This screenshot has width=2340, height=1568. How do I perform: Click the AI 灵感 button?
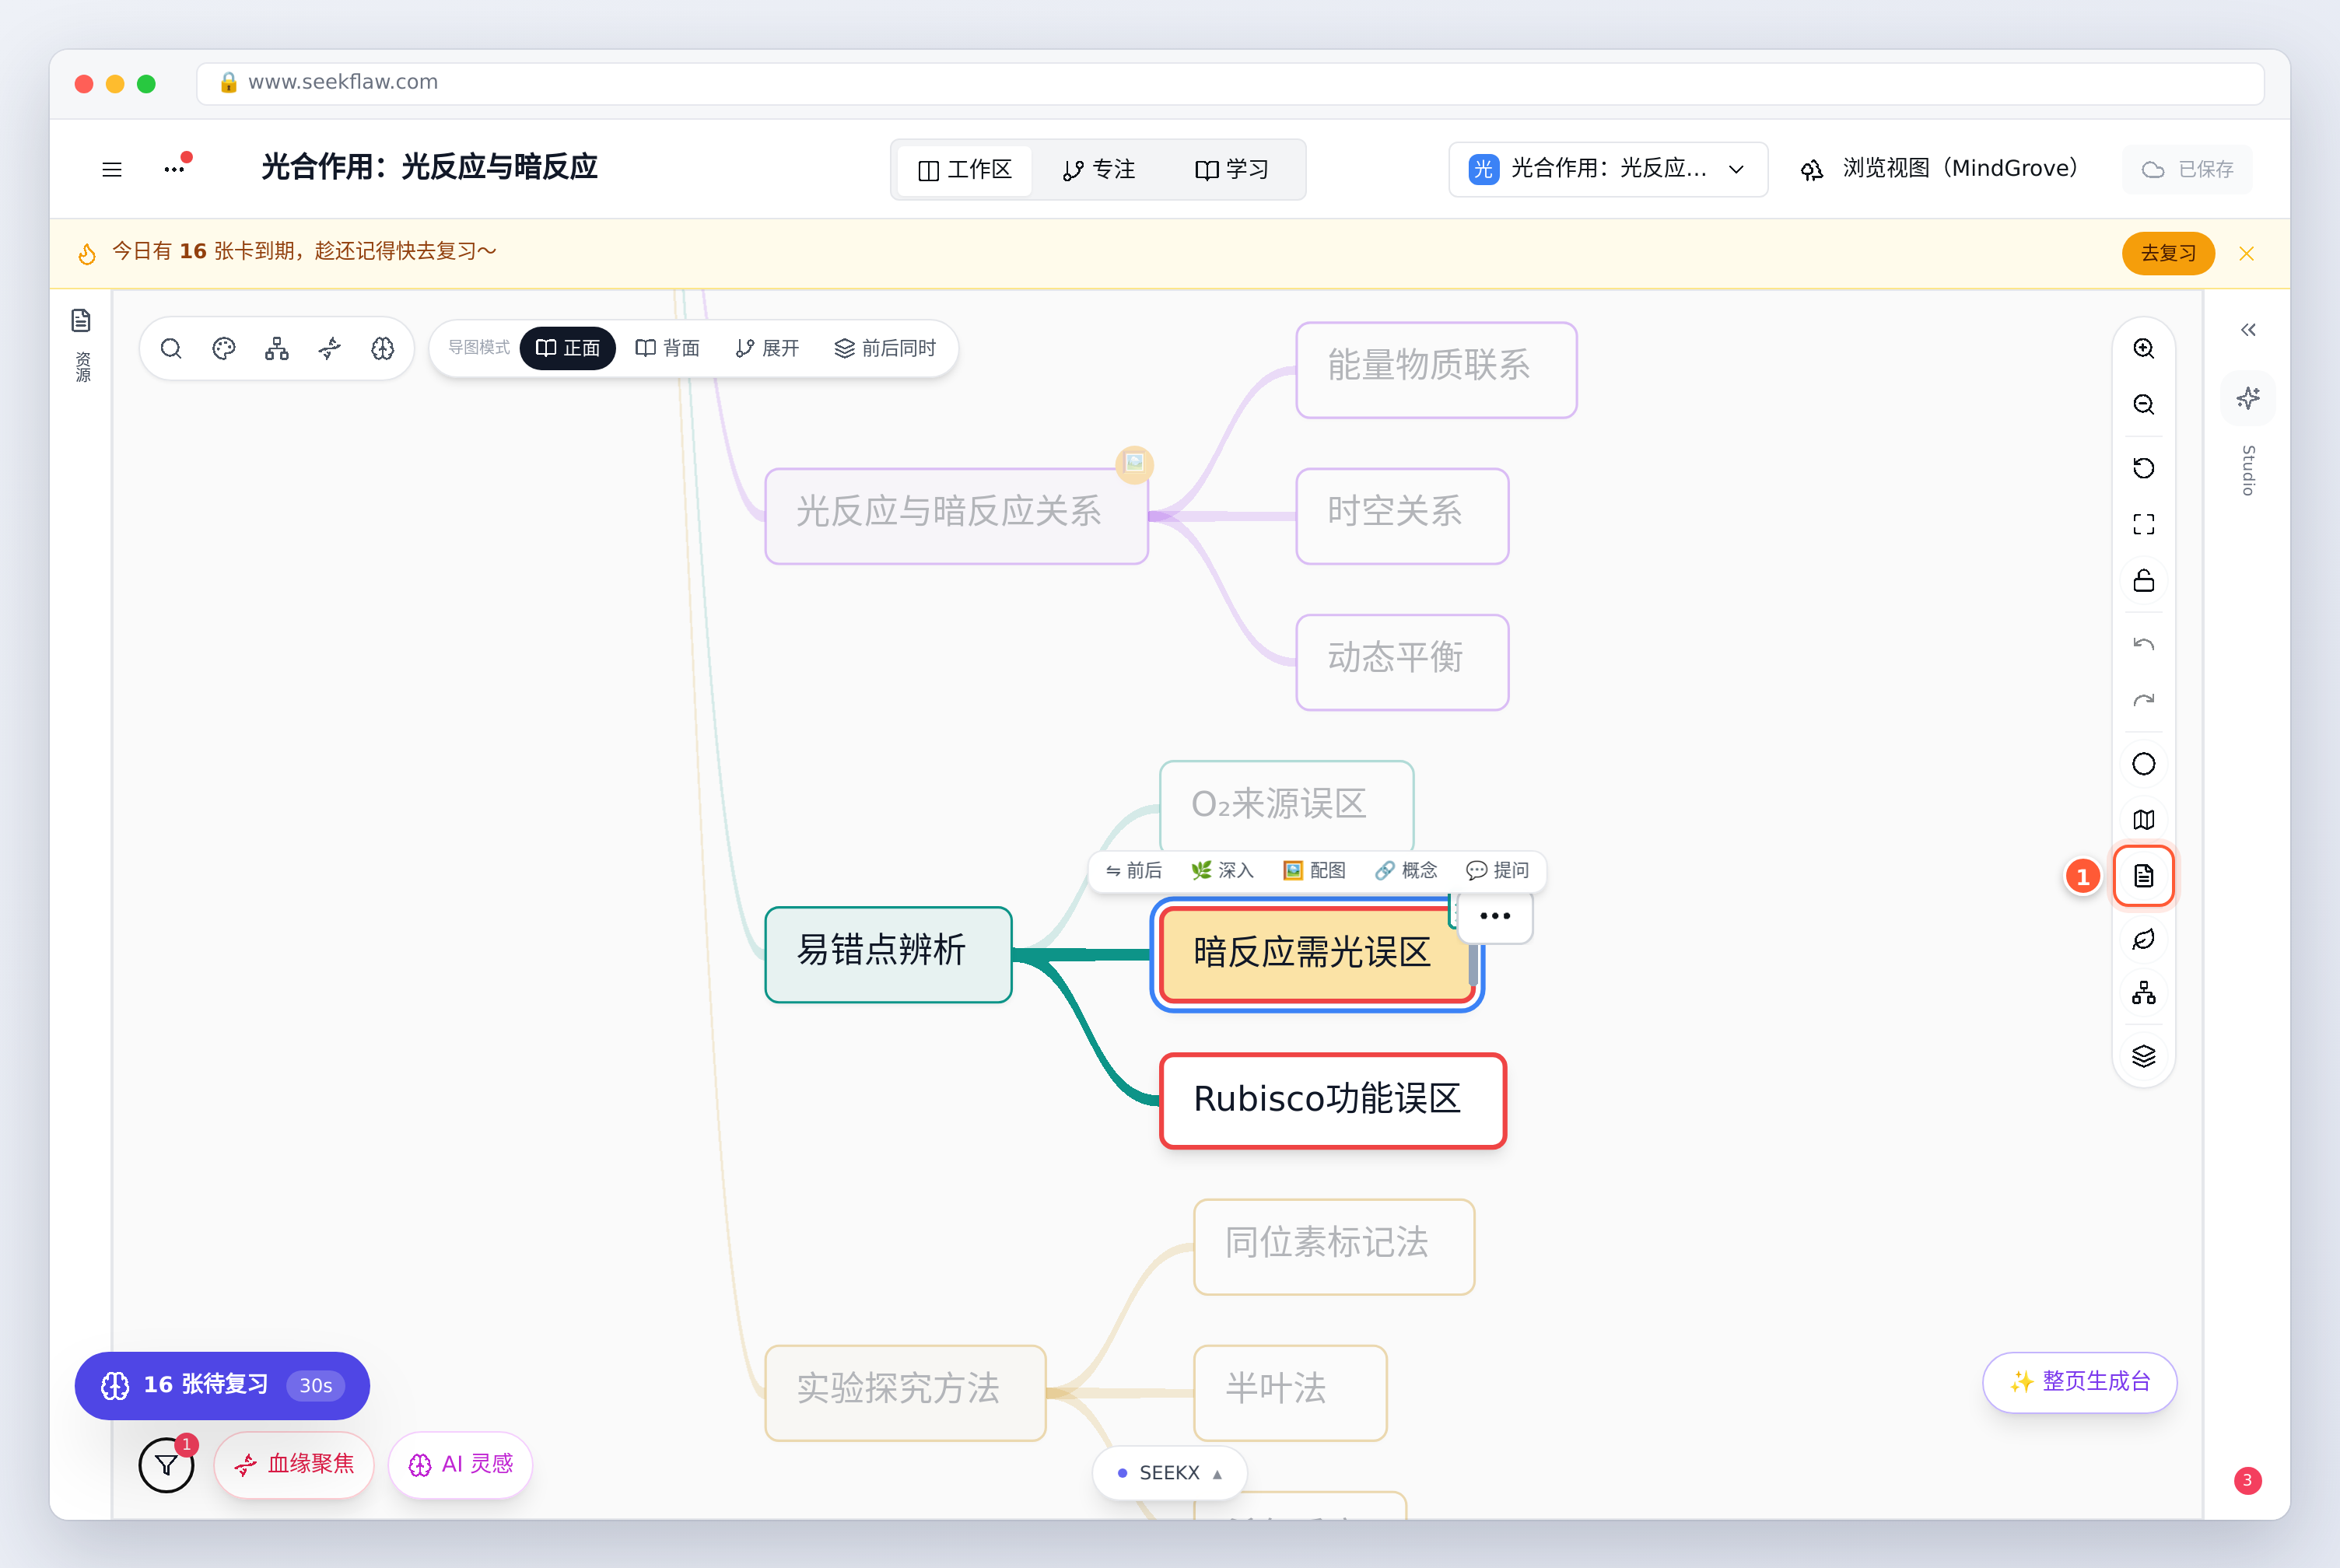pos(460,1465)
